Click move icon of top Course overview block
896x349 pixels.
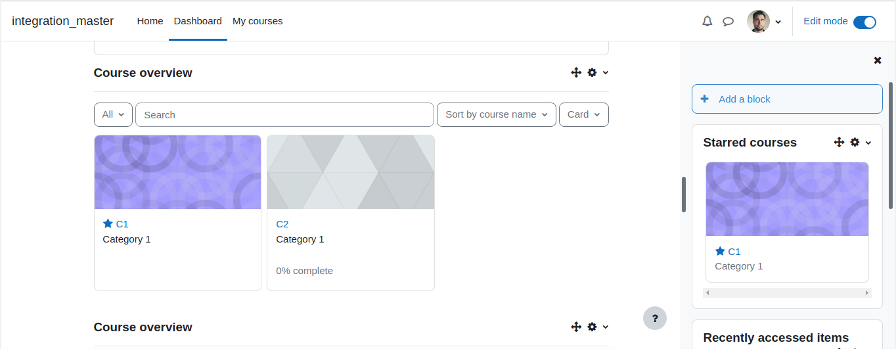(x=576, y=72)
